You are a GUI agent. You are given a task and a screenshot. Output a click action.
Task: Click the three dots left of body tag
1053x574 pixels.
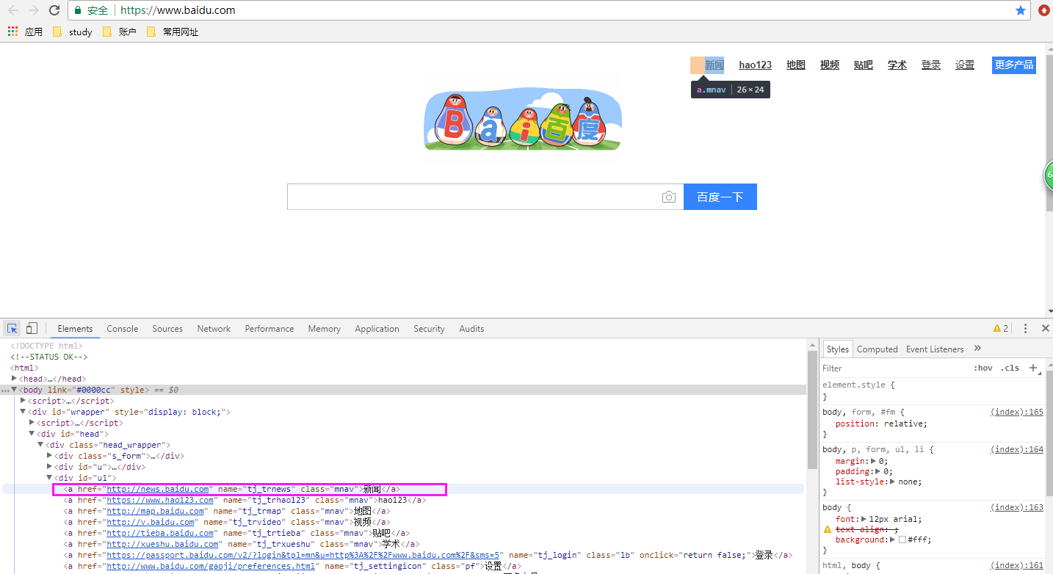click(5, 390)
